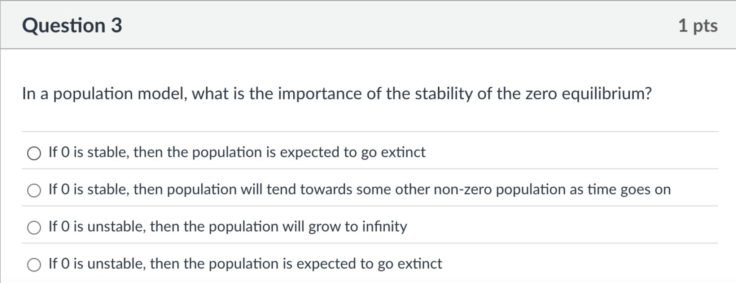Click the second answer option text

361,189
